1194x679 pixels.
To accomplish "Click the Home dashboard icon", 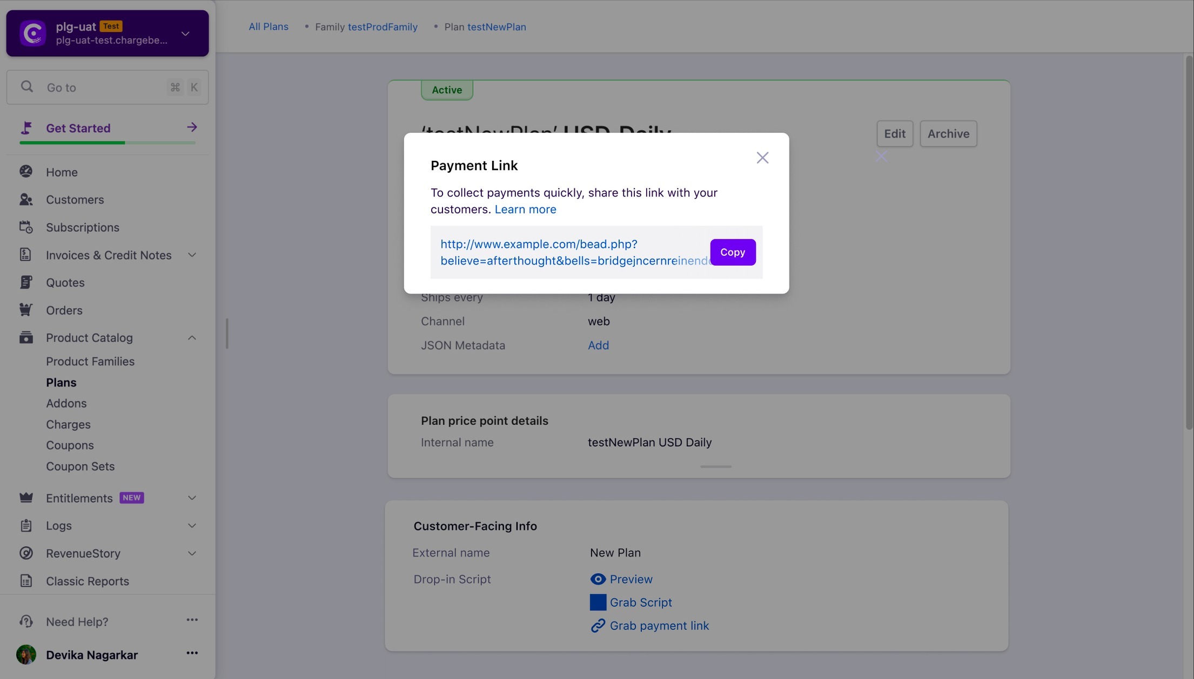I will click(x=26, y=172).
